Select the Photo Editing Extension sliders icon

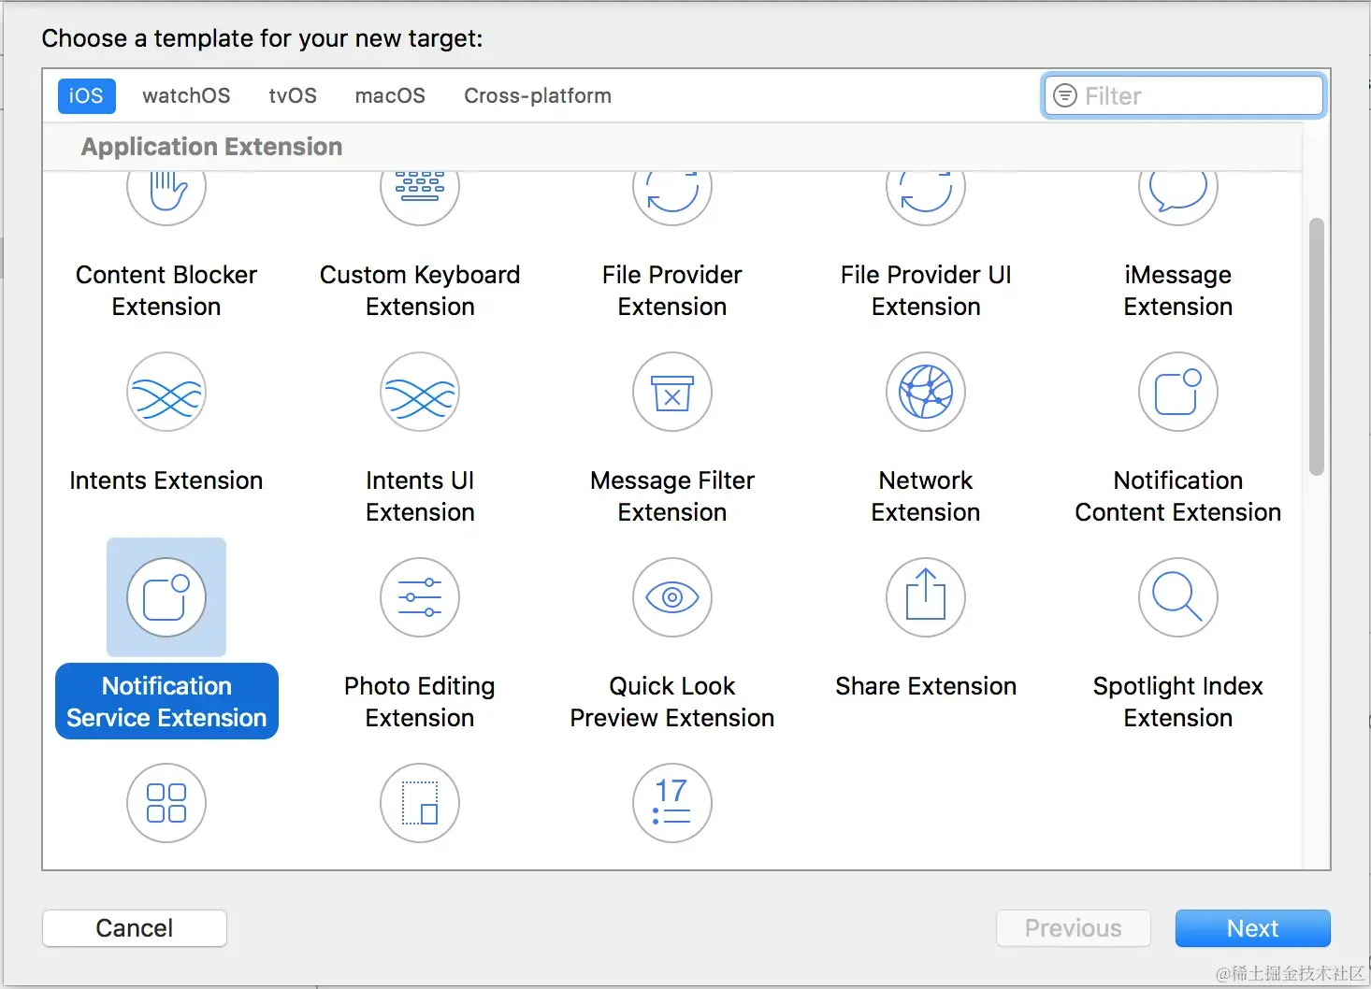tap(420, 597)
